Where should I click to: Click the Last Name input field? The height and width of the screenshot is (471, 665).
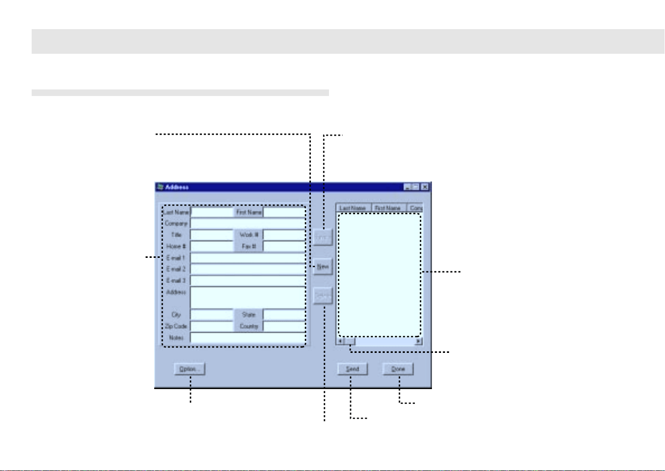pyautogui.click(x=212, y=212)
